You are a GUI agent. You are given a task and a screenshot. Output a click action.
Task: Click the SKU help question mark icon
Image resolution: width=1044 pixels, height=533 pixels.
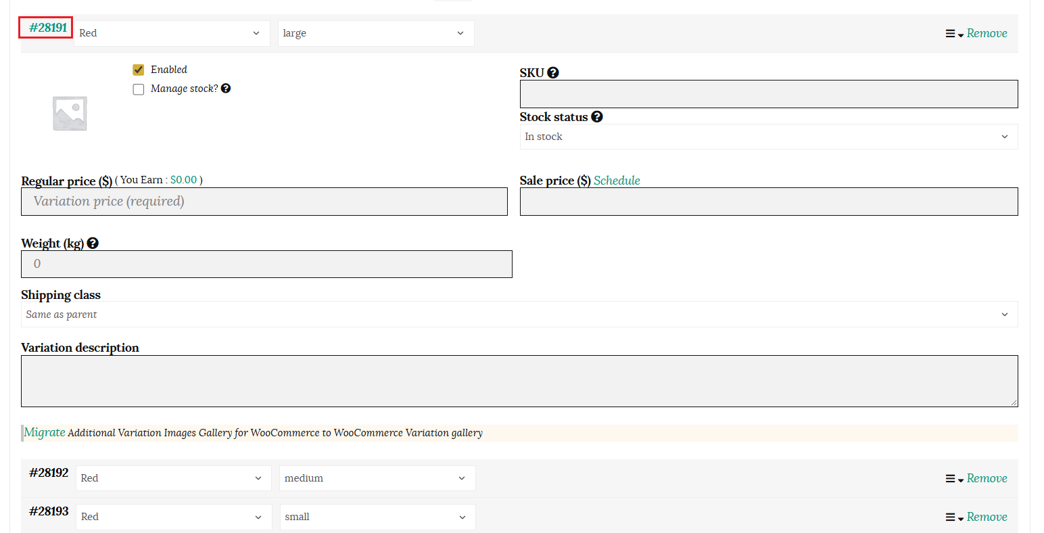click(553, 72)
